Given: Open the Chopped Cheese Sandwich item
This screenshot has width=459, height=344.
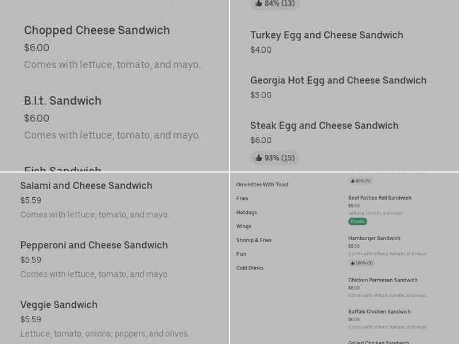Looking at the screenshot, I should [x=96, y=30].
